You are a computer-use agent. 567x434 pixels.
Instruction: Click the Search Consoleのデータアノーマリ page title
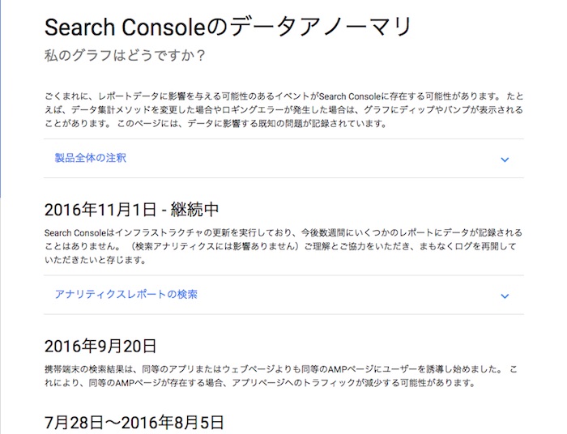[228, 28]
